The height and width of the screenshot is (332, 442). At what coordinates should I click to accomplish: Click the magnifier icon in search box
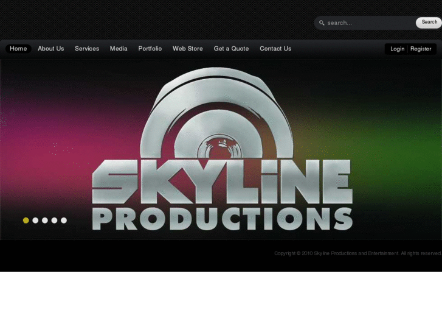[322, 23]
